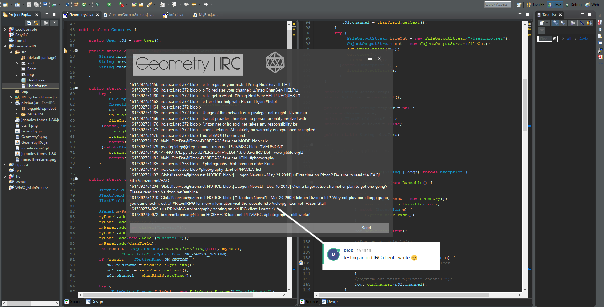Click the Javadoc @ icon in right trim
This screenshot has height=307, width=604.
[x=600, y=29]
